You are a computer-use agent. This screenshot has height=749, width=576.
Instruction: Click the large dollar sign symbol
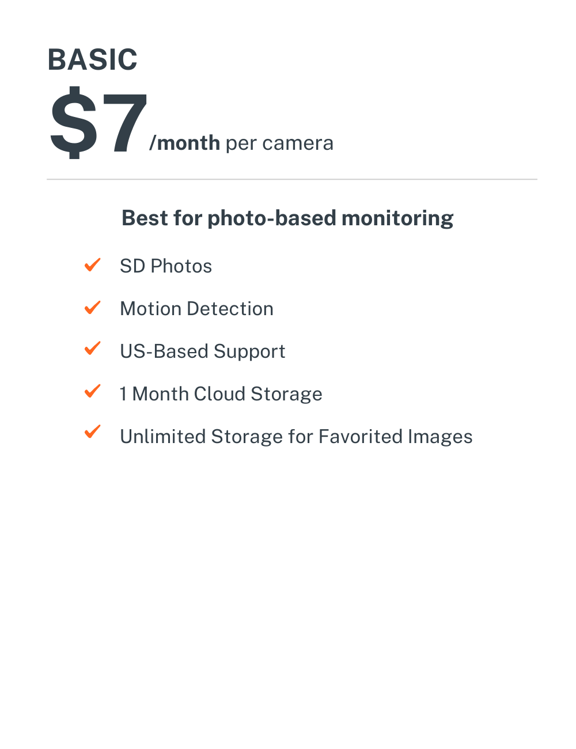pyautogui.click(x=74, y=122)
